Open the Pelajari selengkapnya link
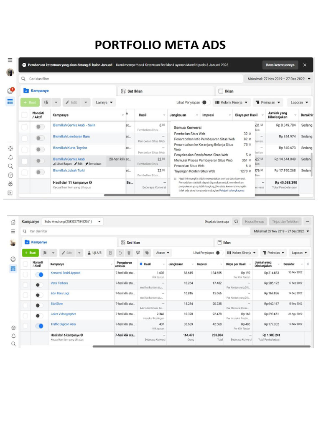The width and height of the screenshot is (321, 429). tap(232, 191)
